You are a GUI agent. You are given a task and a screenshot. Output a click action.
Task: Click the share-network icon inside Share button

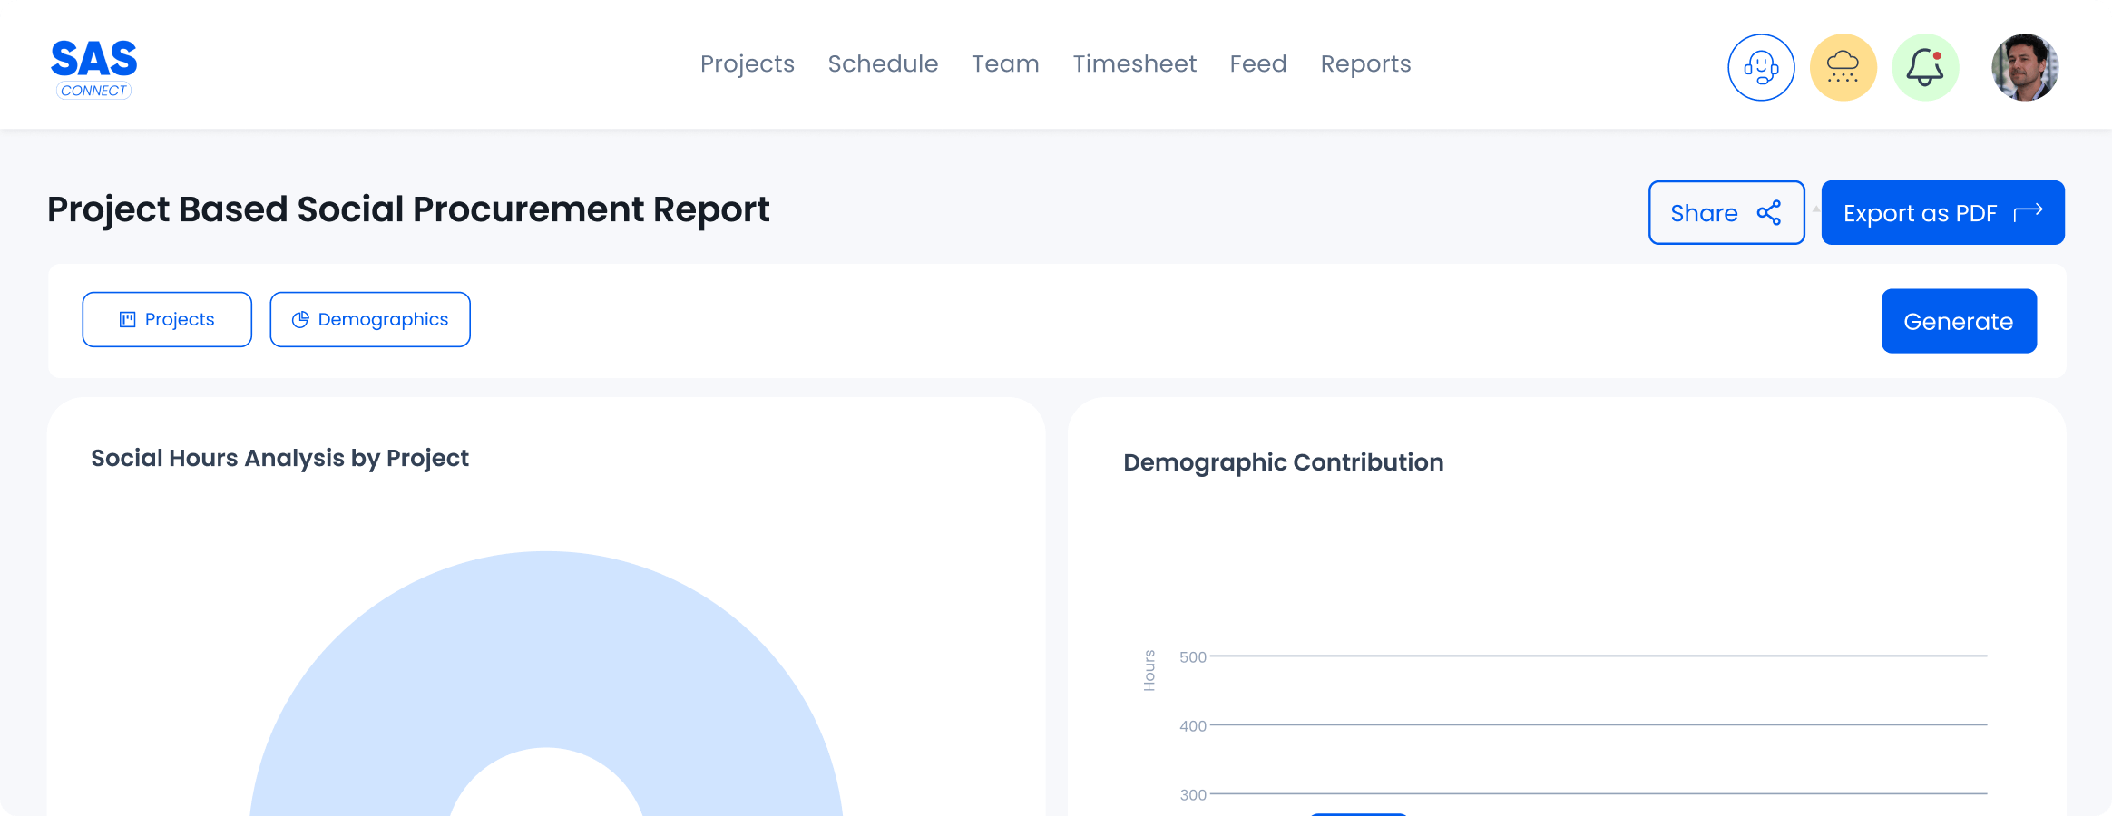click(1767, 212)
